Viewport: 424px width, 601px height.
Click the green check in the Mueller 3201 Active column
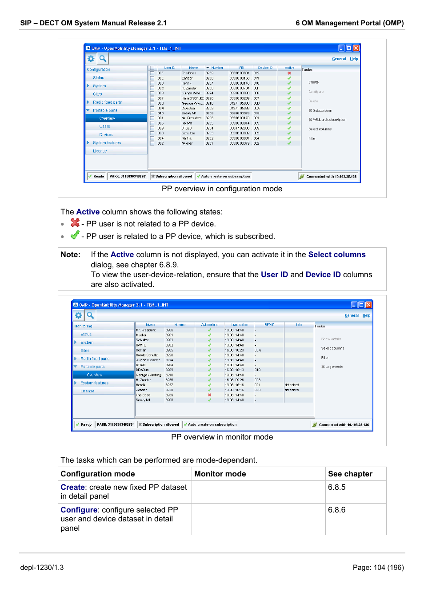pos(289,143)
